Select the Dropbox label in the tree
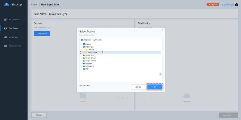 pos(88,44)
